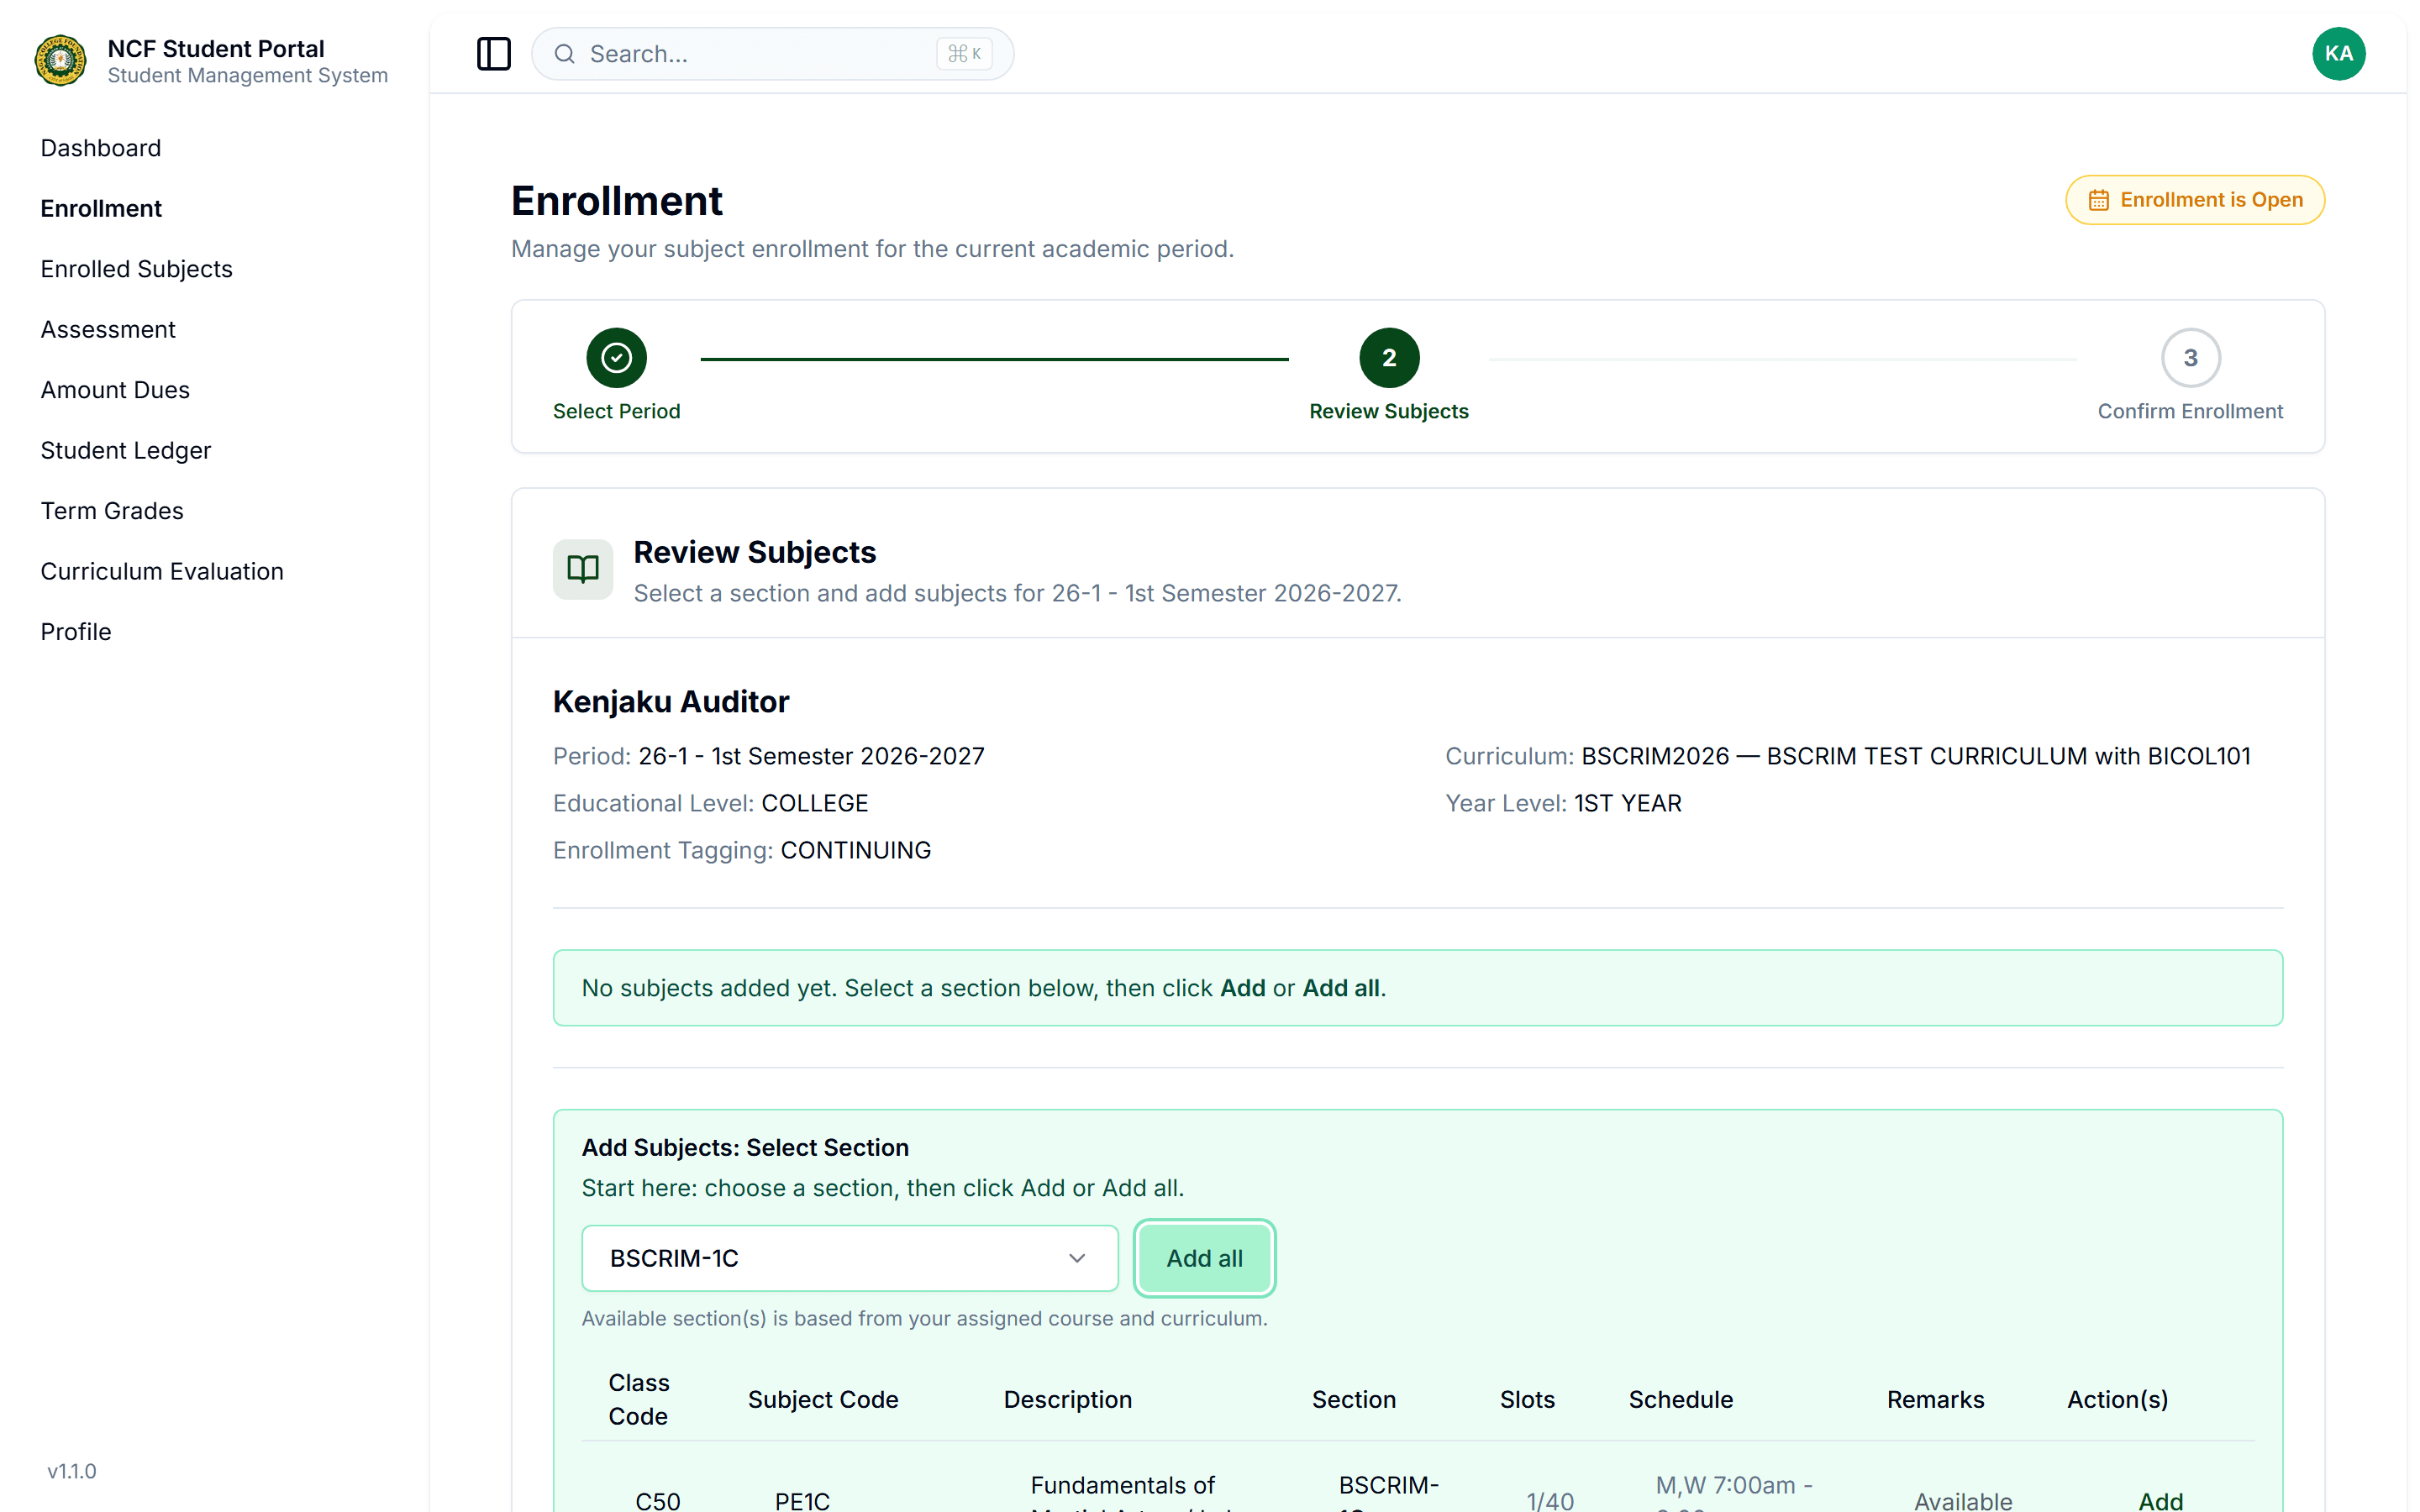Go to Dashboard in sidebar

101,148
